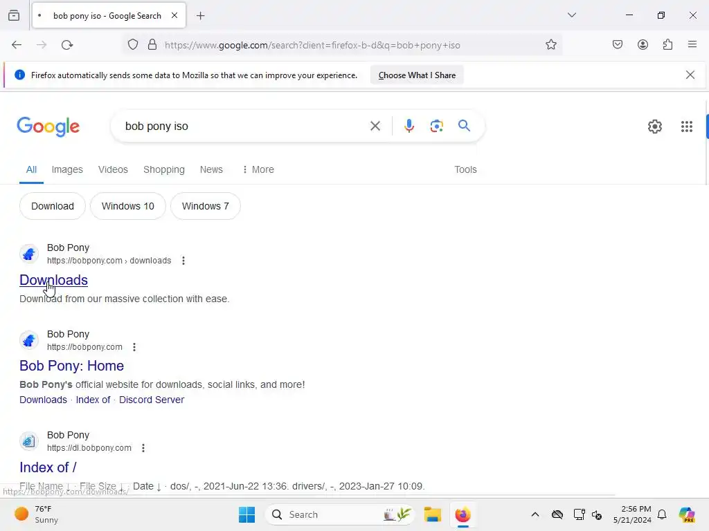This screenshot has width=709, height=531.
Task: Click the tracking protection shield icon
Action: pos(132,45)
